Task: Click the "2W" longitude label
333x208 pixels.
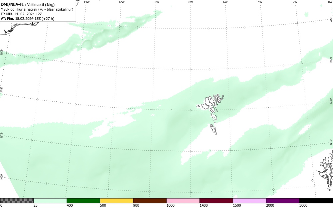Action: click(x=295, y=2)
